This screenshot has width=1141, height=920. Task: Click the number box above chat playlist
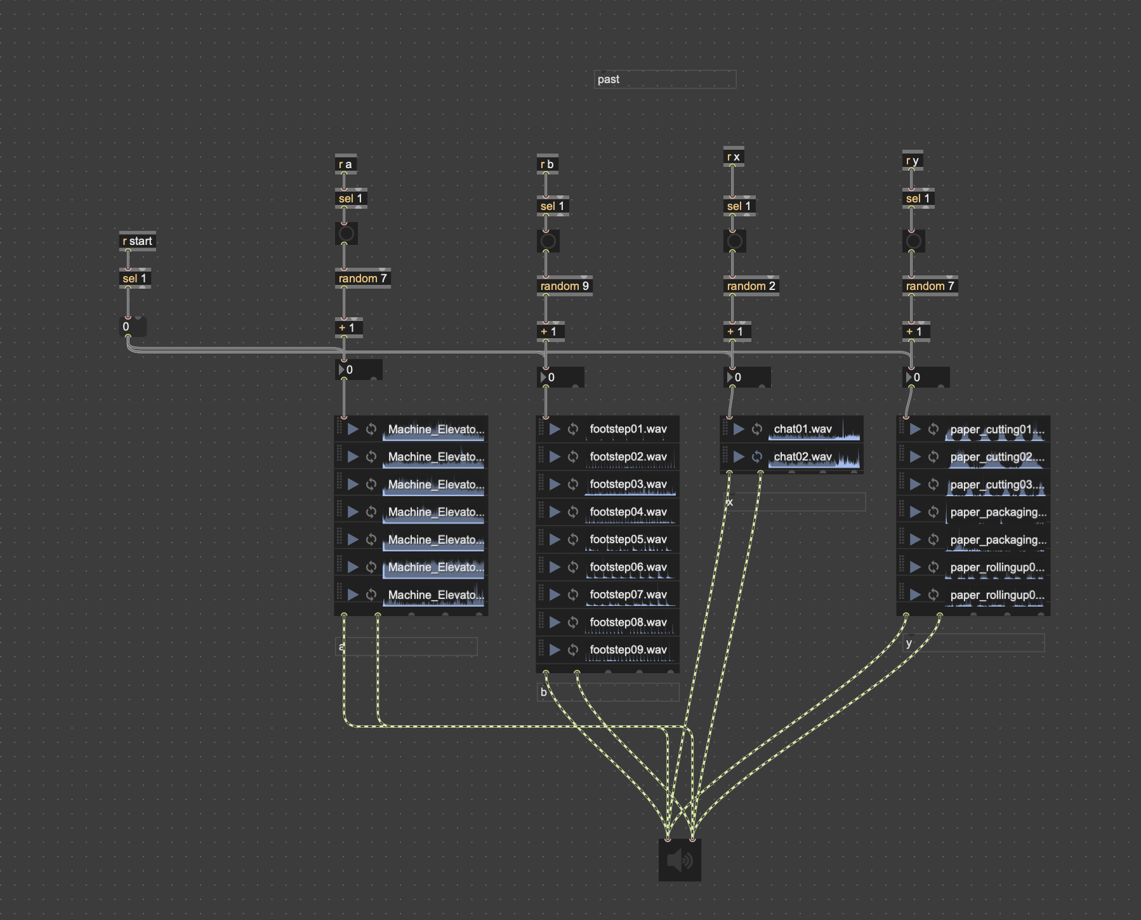pos(749,378)
